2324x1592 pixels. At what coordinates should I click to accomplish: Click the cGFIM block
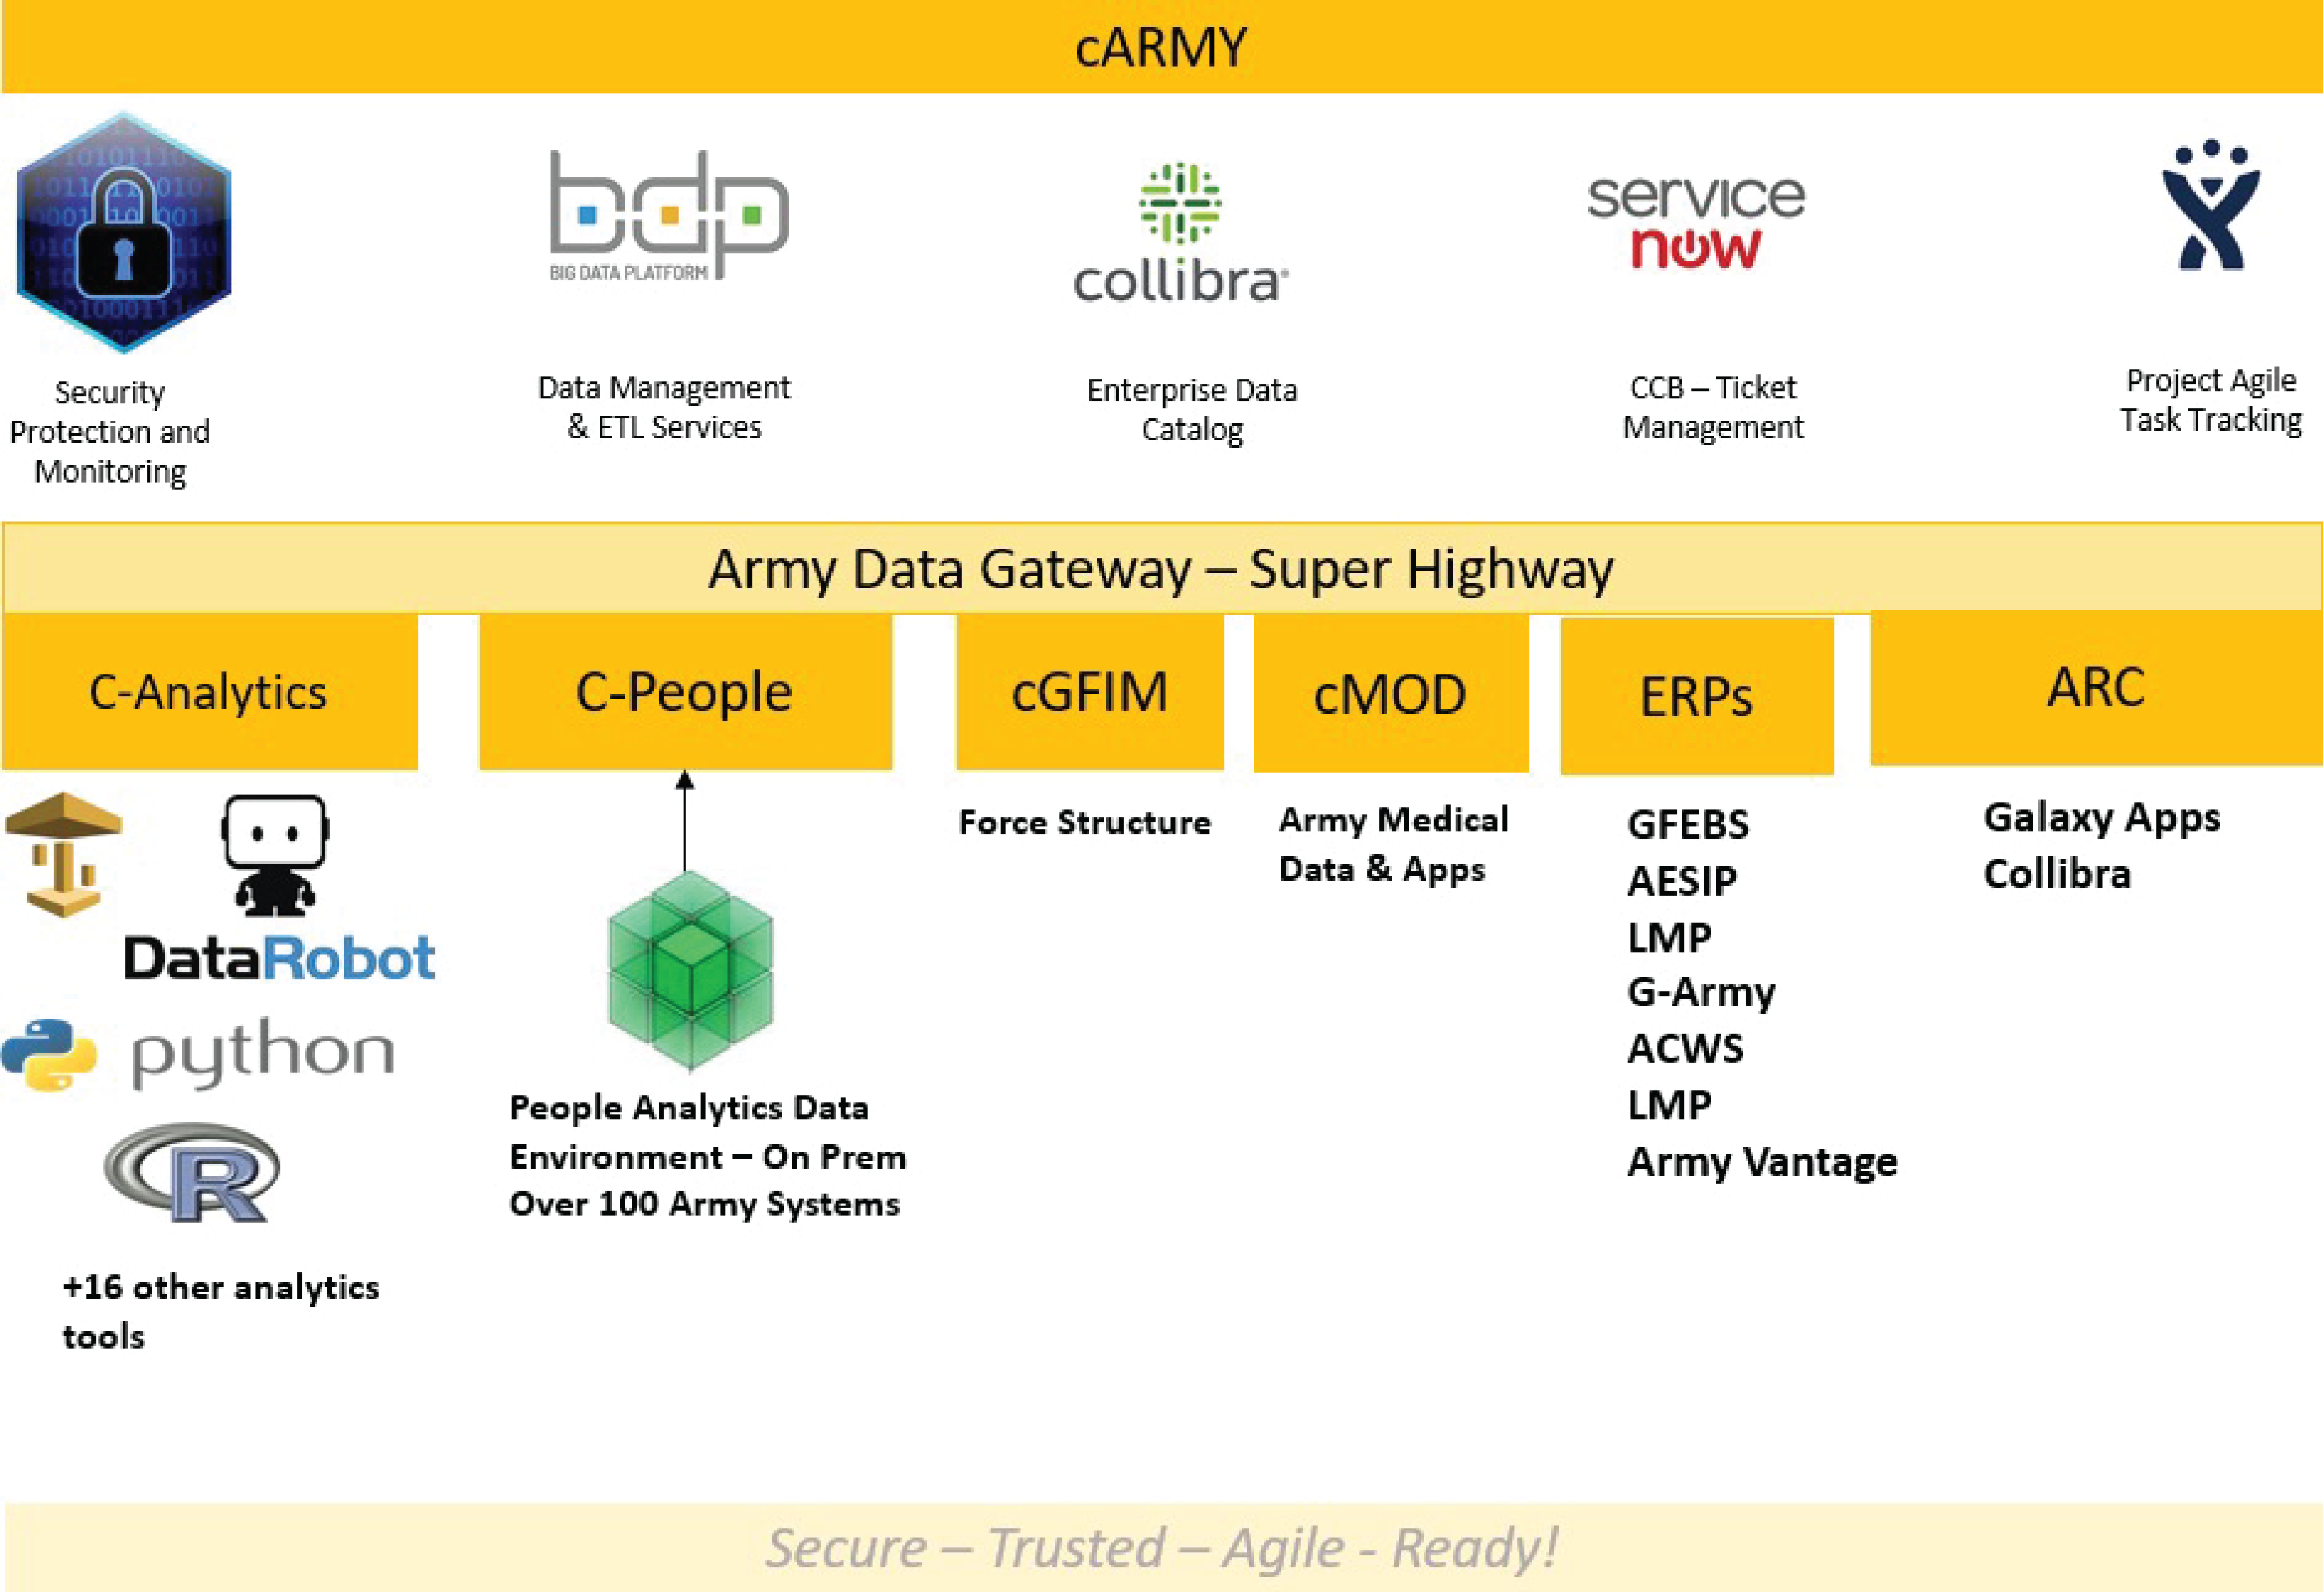click(1090, 691)
